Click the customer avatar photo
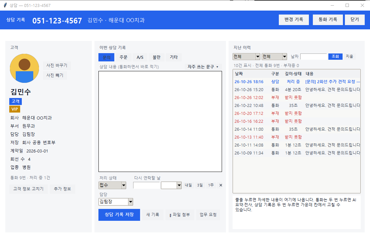Image resolution: width=370 pixels, height=235 pixels. tap(24, 68)
